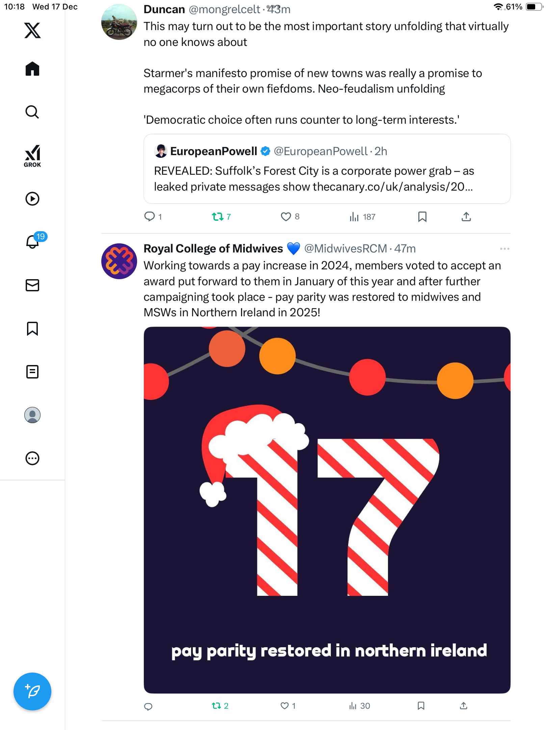Open the Grok AI assistant

32,156
